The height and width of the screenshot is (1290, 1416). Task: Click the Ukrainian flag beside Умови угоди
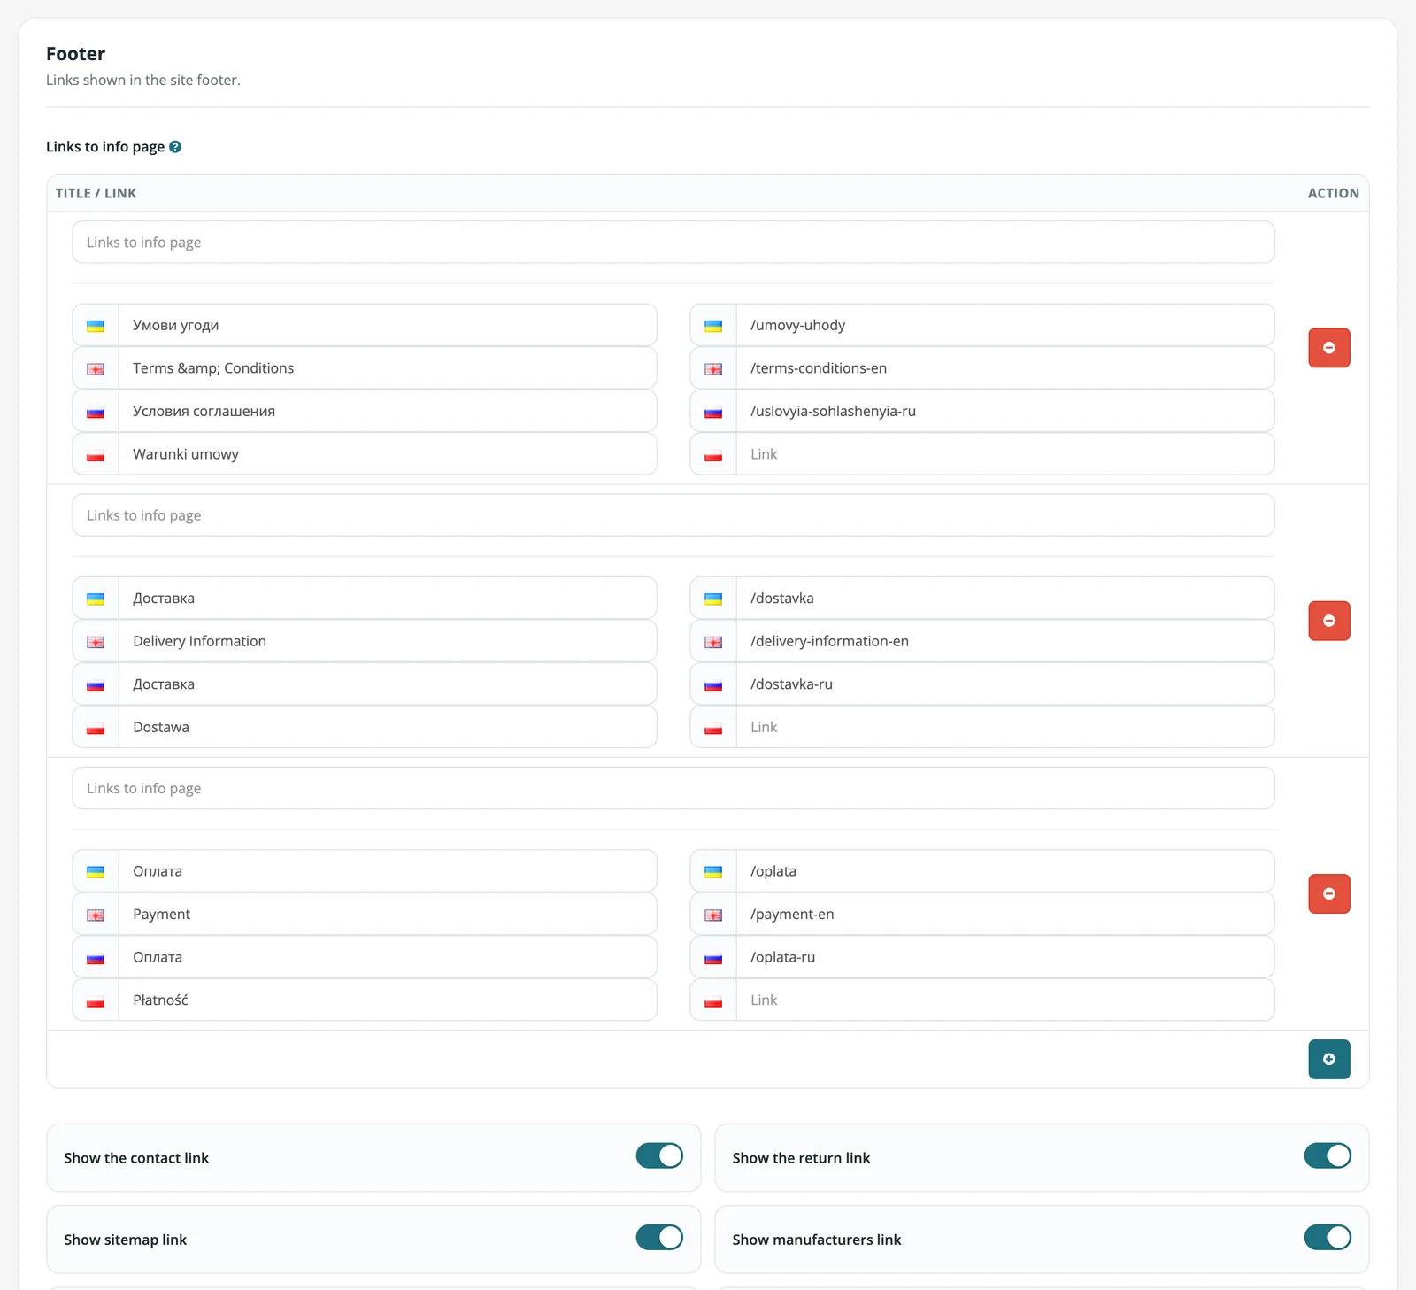point(96,326)
